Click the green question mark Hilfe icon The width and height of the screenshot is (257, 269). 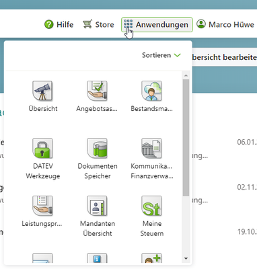49,24
